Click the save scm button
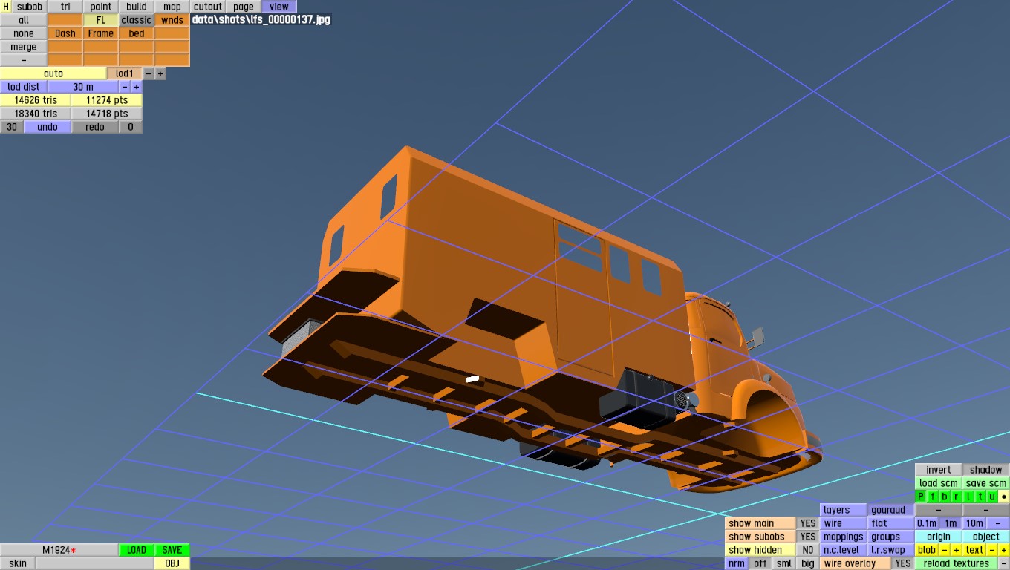The height and width of the screenshot is (570, 1010). pos(986,483)
